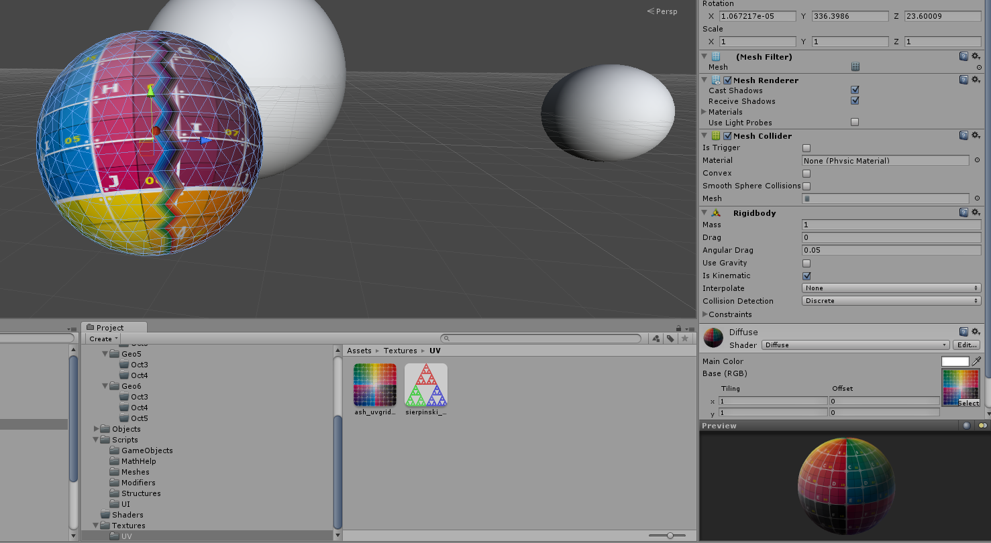Toggle Receive Shadows checkbox
Viewport: 991px width, 543px height.
coord(855,101)
